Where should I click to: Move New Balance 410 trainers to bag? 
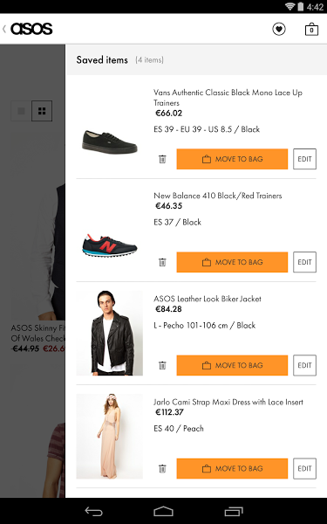(232, 262)
